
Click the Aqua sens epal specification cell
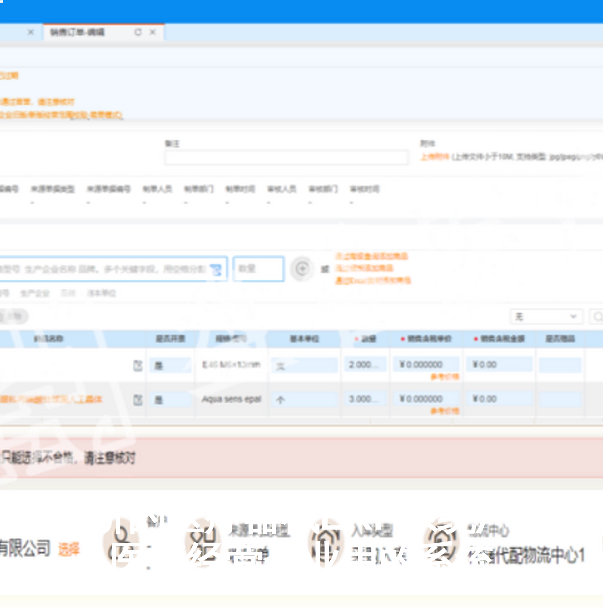(x=231, y=399)
